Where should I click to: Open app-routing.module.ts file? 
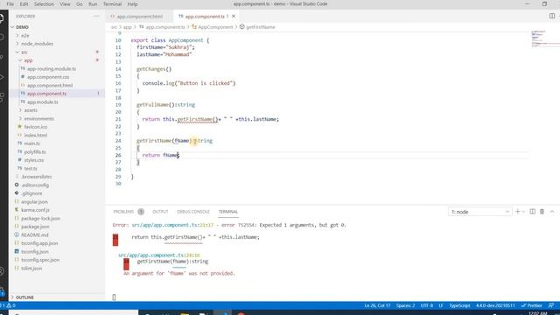tap(52, 68)
